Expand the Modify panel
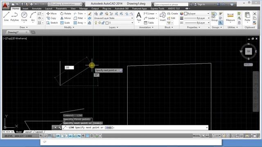 pyautogui.click(x=69, y=27)
